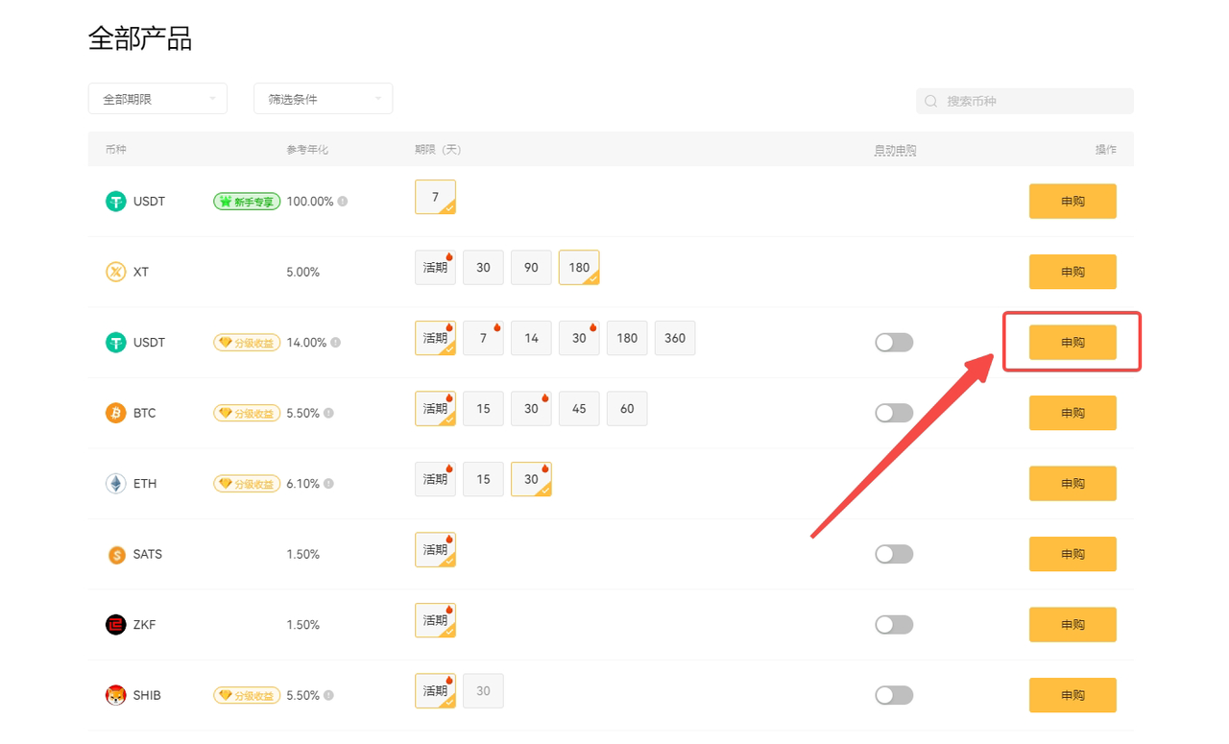Select 360-day term for USDT
Screen dimensions: 1229x744
pyautogui.click(x=675, y=338)
